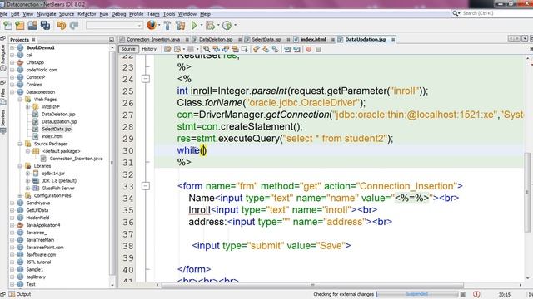Viewport: 533px width, 299px height.
Task: Click the Find Next Occurrence icon
Action: coord(226,49)
